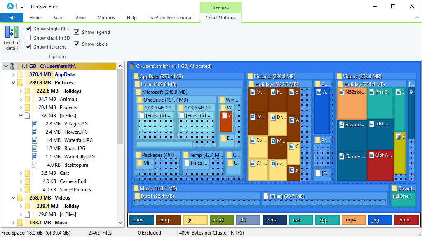Image resolution: width=422 pixels, height=237 pixels.
Task: Switch to the Home ribbon tab
Action: click(x=35, y=18)
